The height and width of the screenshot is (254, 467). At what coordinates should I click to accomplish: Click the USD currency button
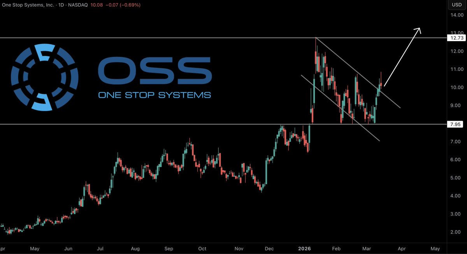457,5
